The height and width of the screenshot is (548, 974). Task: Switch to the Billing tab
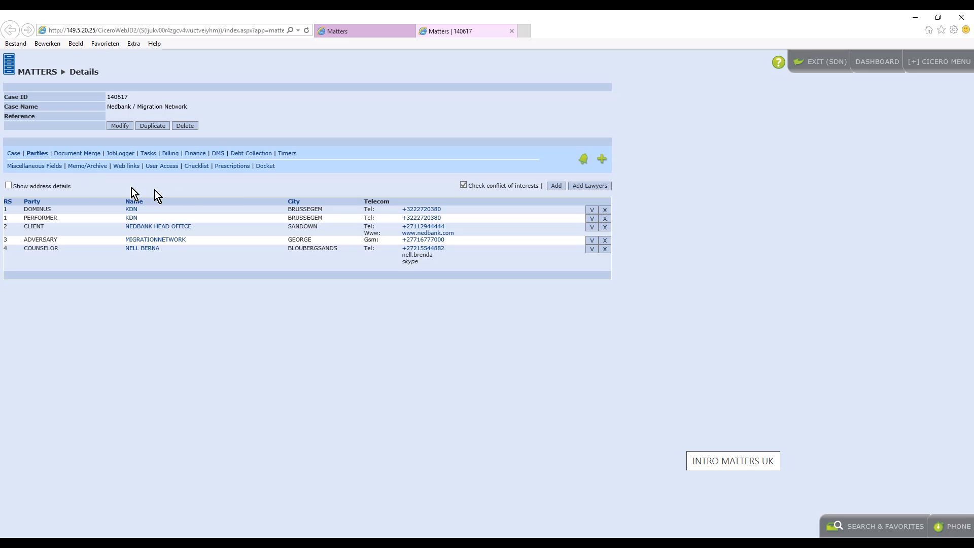click(170, 153)
